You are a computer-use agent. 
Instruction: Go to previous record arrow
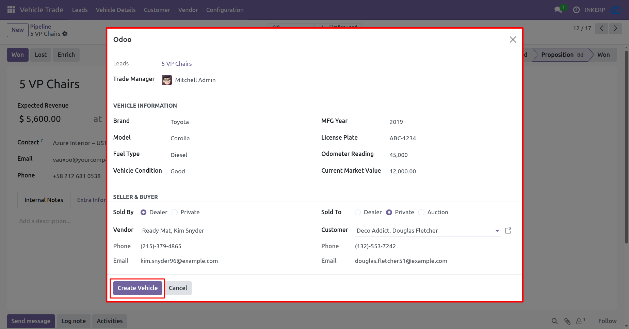601,28
